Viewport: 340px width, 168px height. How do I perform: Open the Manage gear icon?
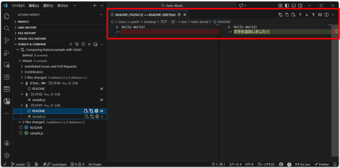pos(7,155)
